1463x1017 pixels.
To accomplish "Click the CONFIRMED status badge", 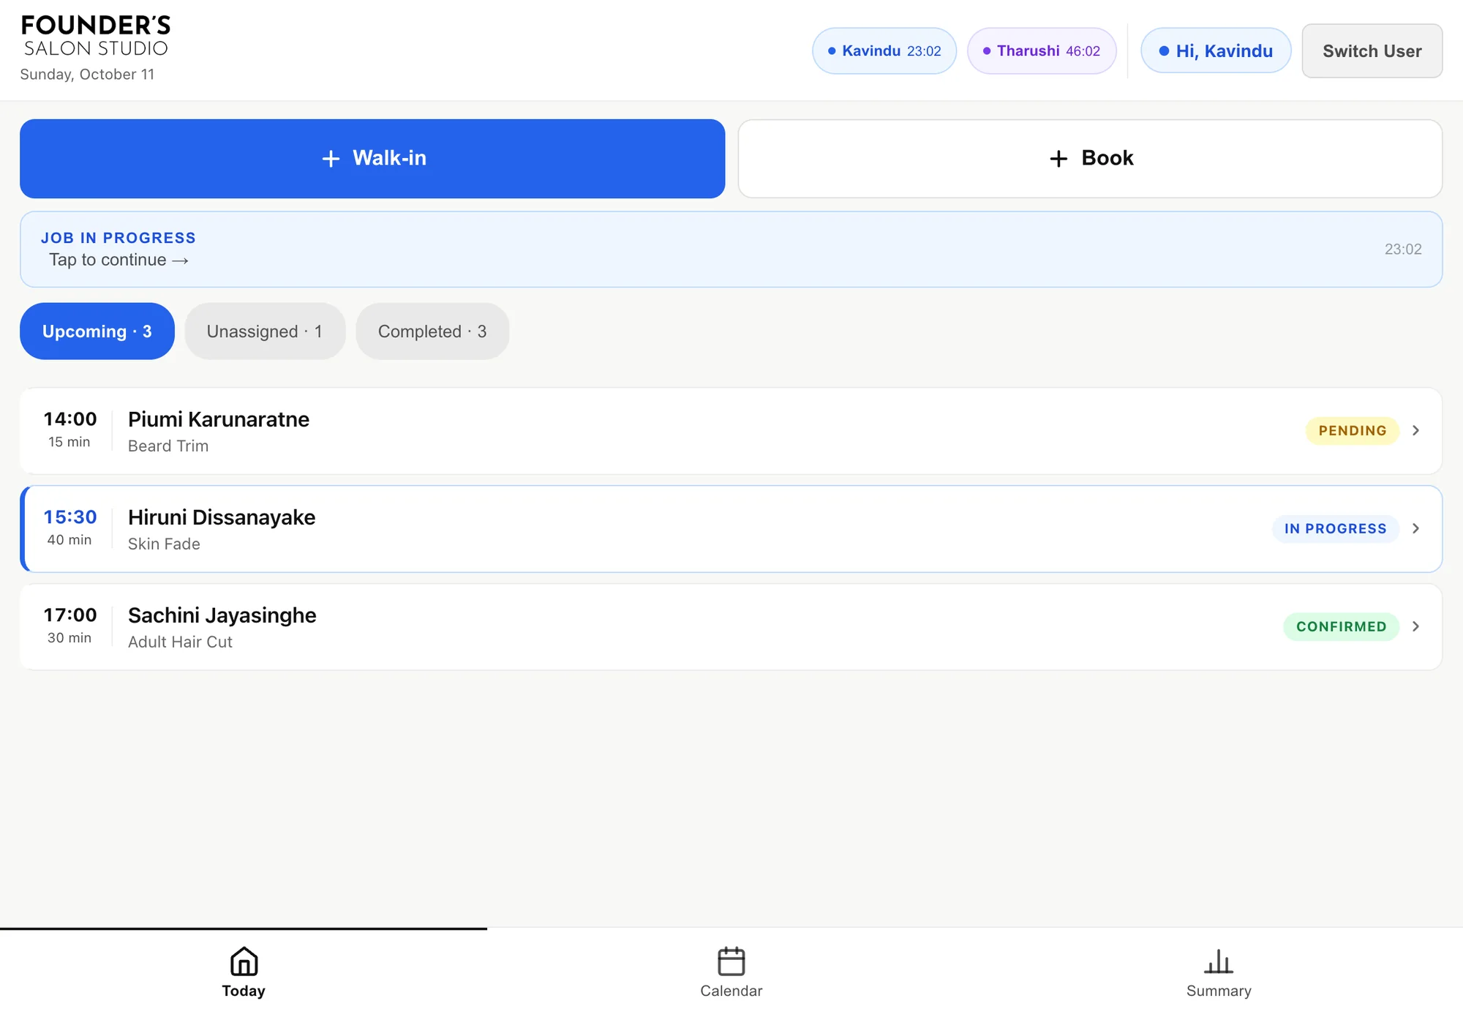I will tap(1342, 626).
